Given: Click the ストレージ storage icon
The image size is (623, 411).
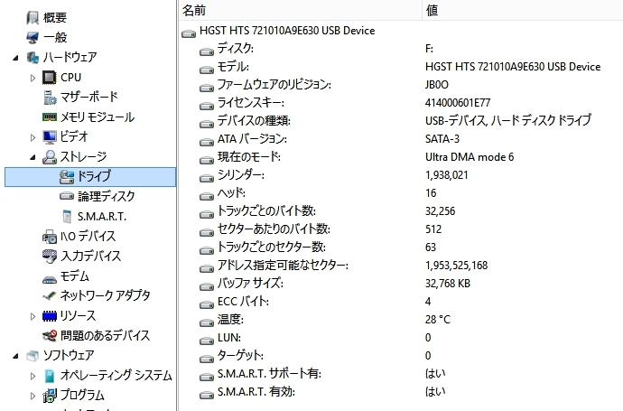Looking at the screenshot, I should 50,157.
